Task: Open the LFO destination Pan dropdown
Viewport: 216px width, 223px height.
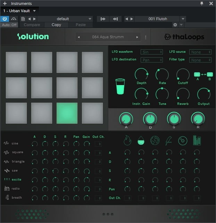Action: coord(152,60)
